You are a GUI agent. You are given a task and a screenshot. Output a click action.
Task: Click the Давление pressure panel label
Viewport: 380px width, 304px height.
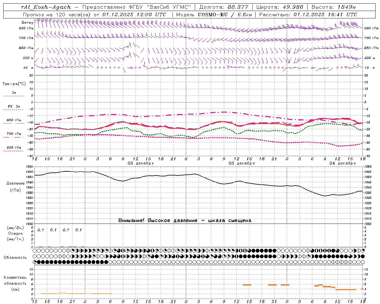click(x=15, y=183)
